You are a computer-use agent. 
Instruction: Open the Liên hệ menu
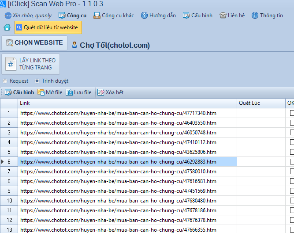click(232, 15)
